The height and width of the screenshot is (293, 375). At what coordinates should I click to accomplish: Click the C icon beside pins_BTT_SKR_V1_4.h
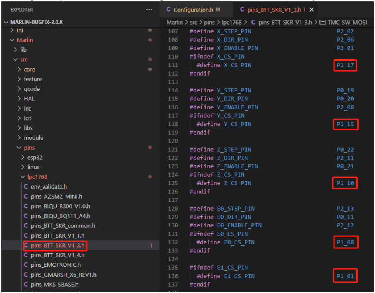(x=26, y=255)
